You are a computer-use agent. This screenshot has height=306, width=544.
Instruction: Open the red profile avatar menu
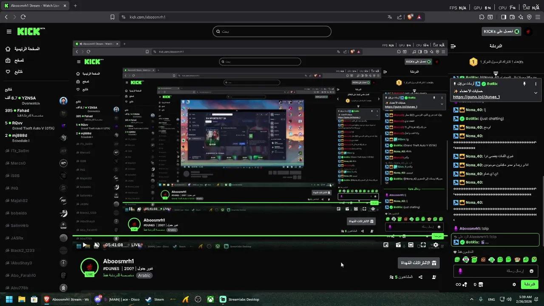click(528, 31)
